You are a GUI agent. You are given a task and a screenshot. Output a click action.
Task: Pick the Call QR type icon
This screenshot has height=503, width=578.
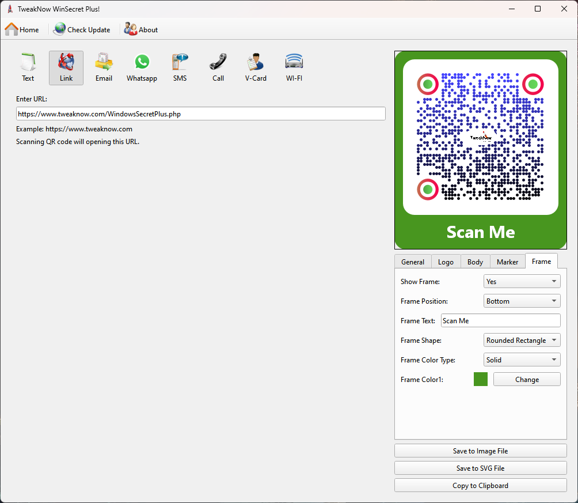(x=218, y=67)
